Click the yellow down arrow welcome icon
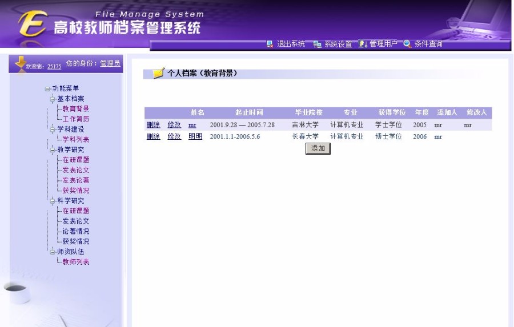 coord(21,63)
